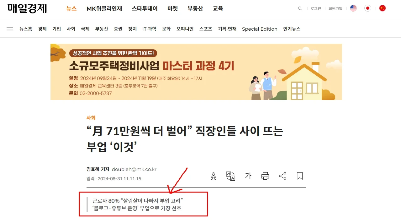Open the 소규모주택정비사업 banner advertisement
This screenshot has width=401, height=220.
[x=196, y=72]
